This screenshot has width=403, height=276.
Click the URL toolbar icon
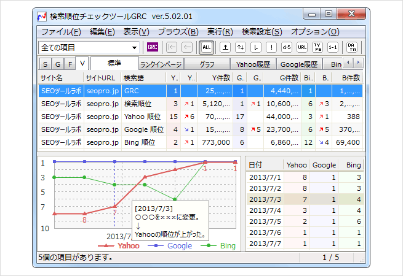pyautogui.click(x=302, y=47)
